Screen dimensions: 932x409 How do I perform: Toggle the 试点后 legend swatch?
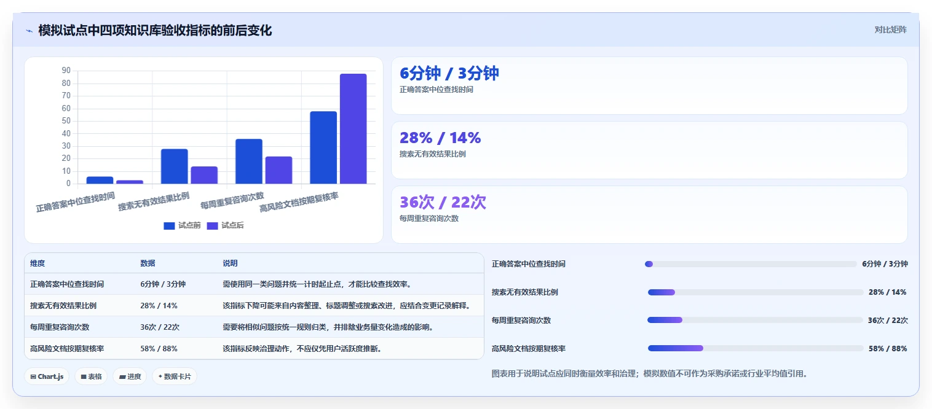[x=212, y=225]
